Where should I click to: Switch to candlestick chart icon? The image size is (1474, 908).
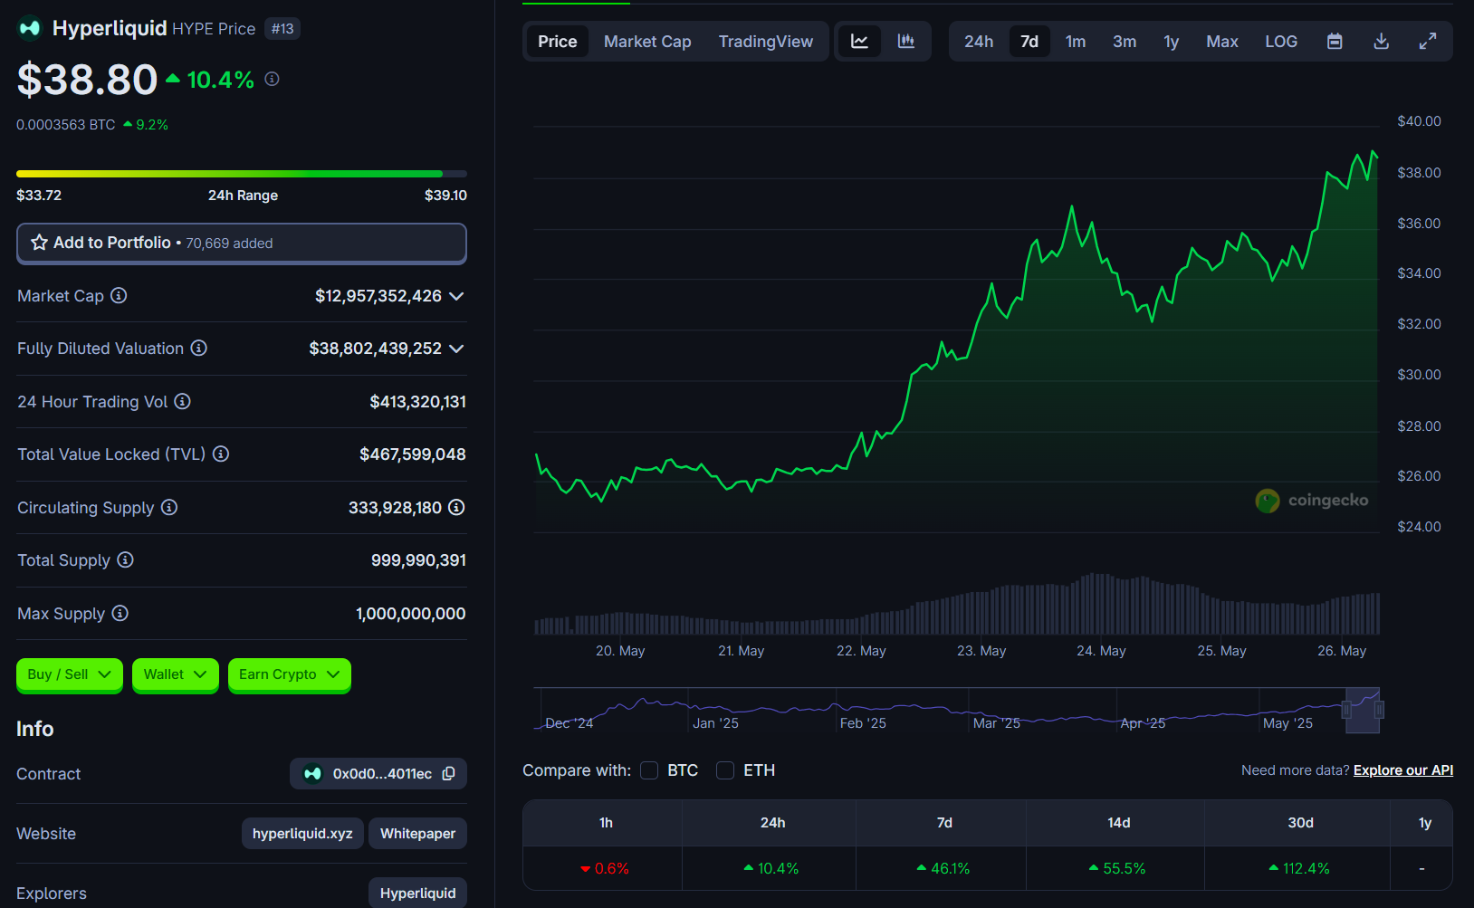[x=905, y=42]
